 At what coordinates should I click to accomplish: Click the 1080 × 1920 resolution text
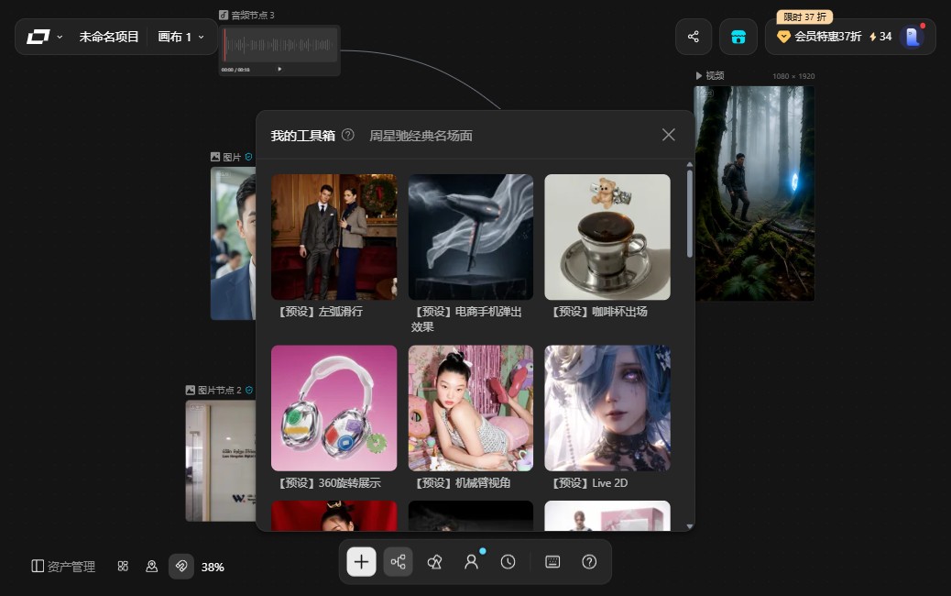[x=793, y=76]
